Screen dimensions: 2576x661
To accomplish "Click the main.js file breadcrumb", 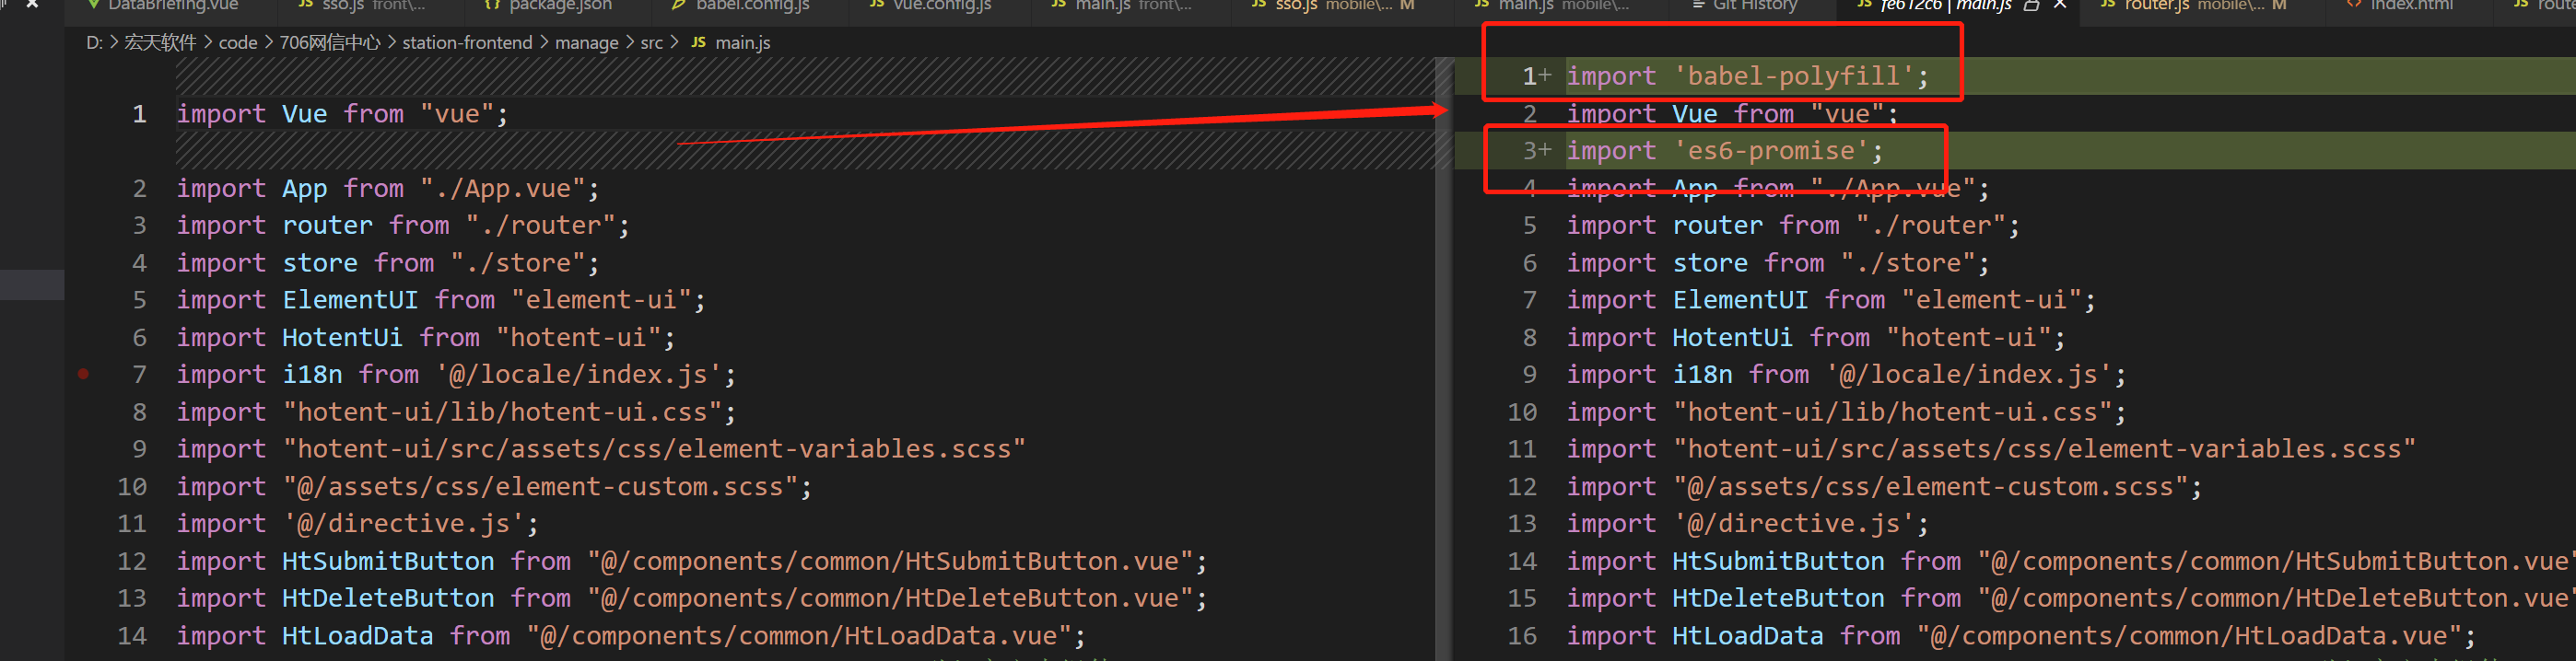I will (742, 43).
